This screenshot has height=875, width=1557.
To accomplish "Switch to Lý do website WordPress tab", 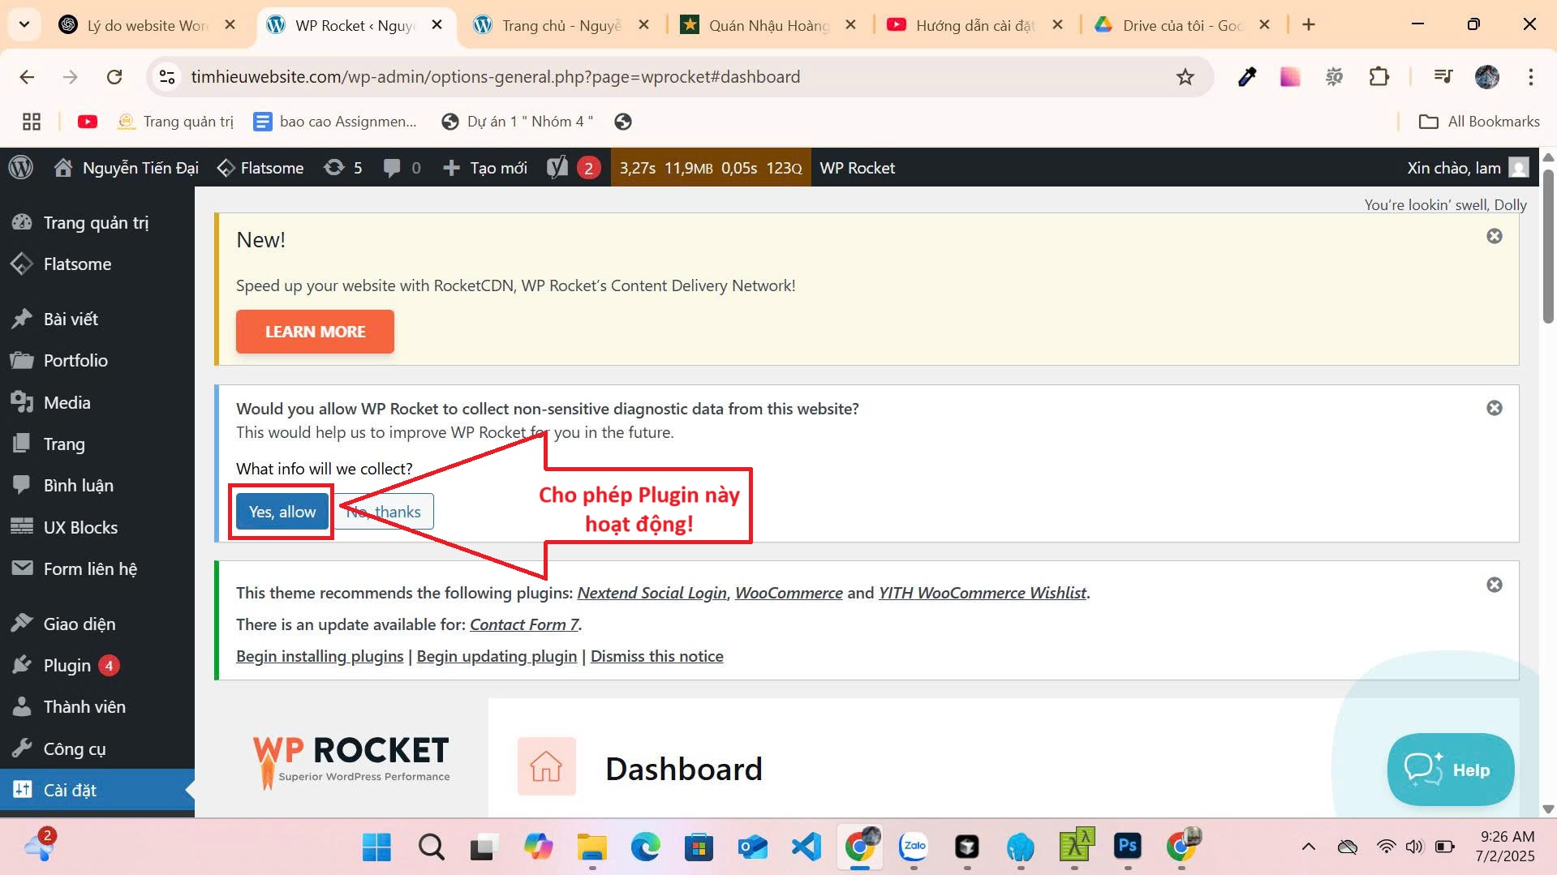I will point(148,25).
